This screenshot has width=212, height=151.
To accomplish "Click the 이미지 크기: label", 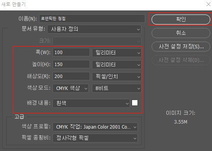I will pyautogui.click(x=181, y=113).
